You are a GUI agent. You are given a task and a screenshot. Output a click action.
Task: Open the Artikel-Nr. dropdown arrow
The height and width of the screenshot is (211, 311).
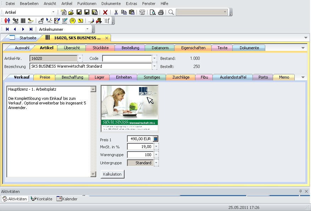click(80, 58)
